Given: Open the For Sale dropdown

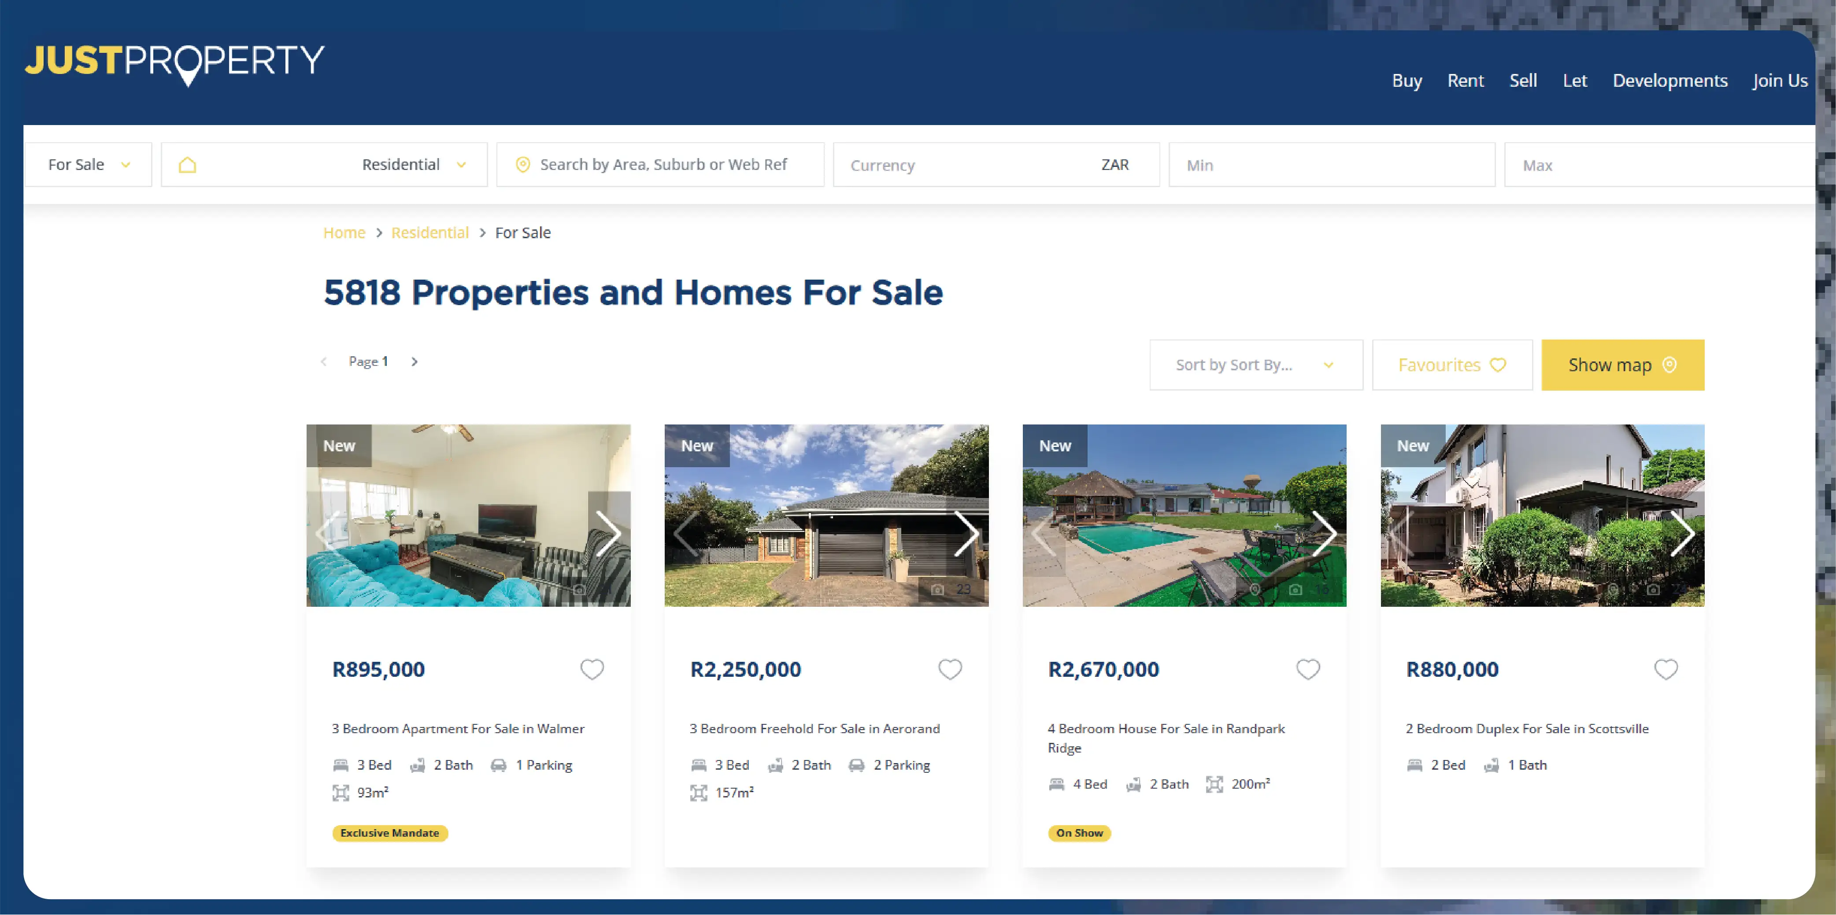Looking at the screenshot, I should click(89, 165).
